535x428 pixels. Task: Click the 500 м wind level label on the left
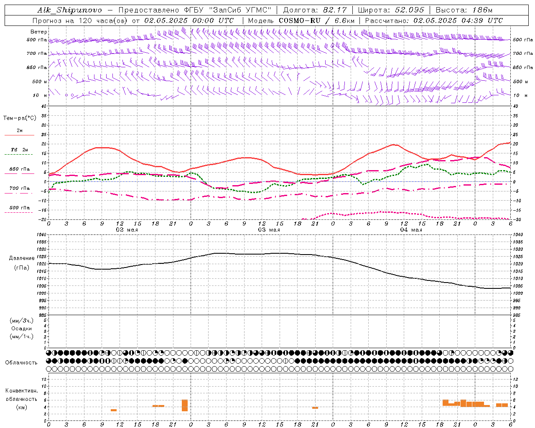click(x=40, y=82)
